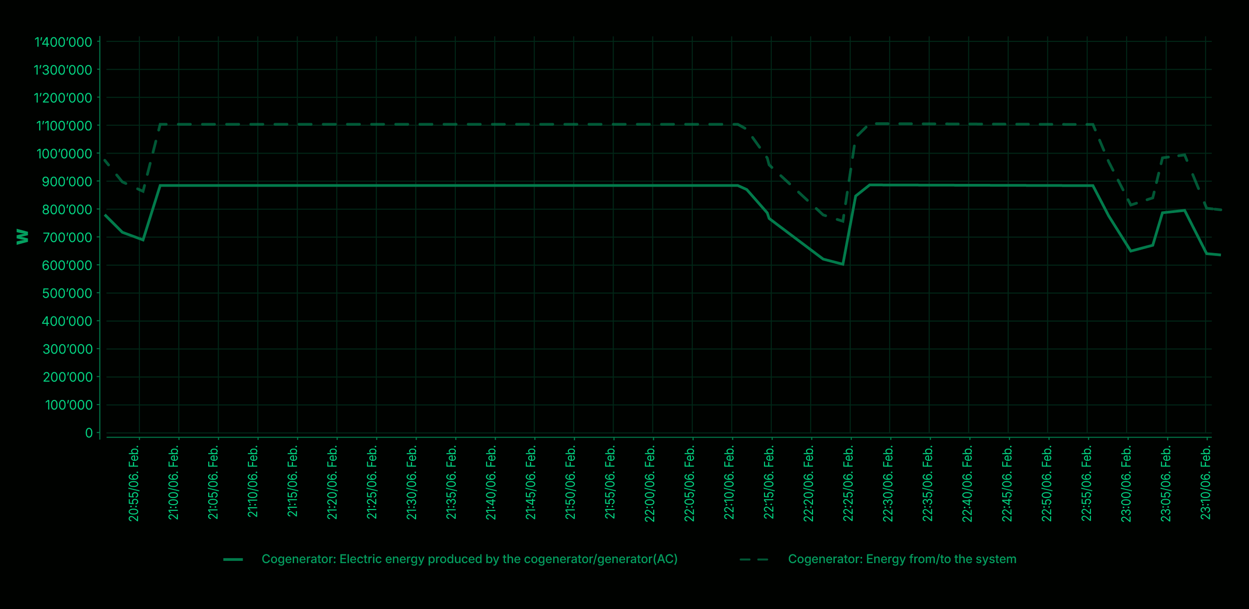Click the 1'200'000 y-axis label
Image resolution: width=1249 pixels, height=609 pixels.
point(63,98)
